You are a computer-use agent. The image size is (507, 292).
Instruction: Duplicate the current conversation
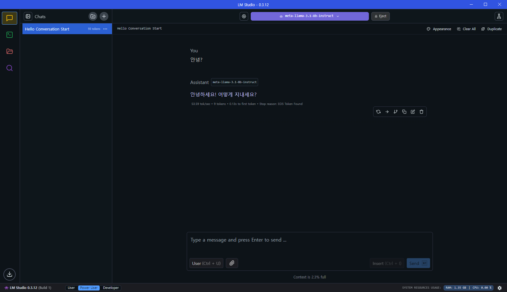point(492,29)
